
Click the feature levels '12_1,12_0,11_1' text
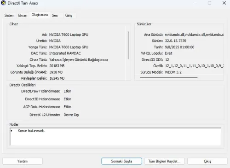(x=194, y=66)
